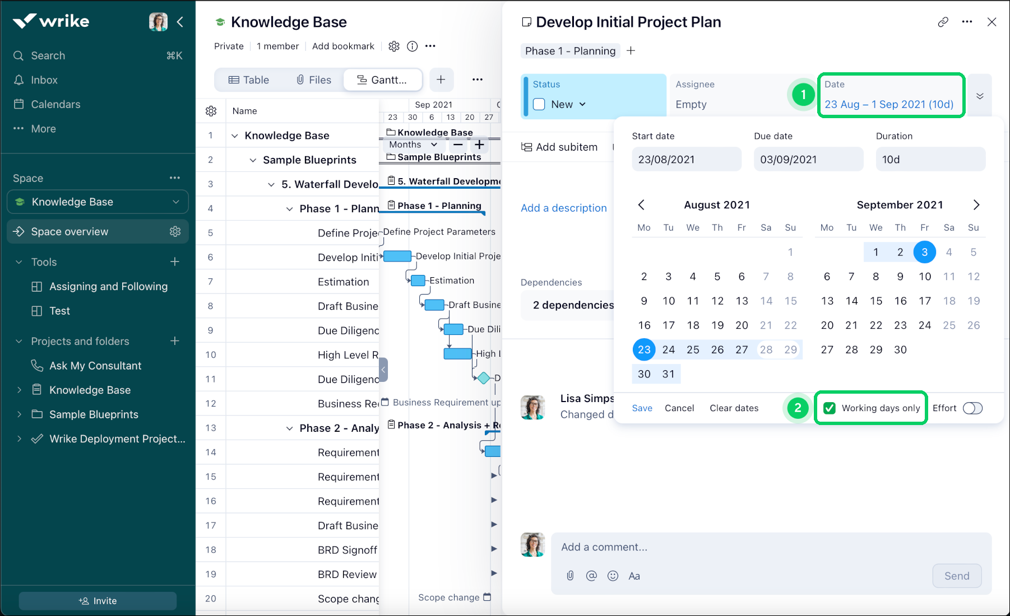Screen dimensions: 1010x616
Task: Collapse Phase 1 - Planning row
Action: (290, 209)
